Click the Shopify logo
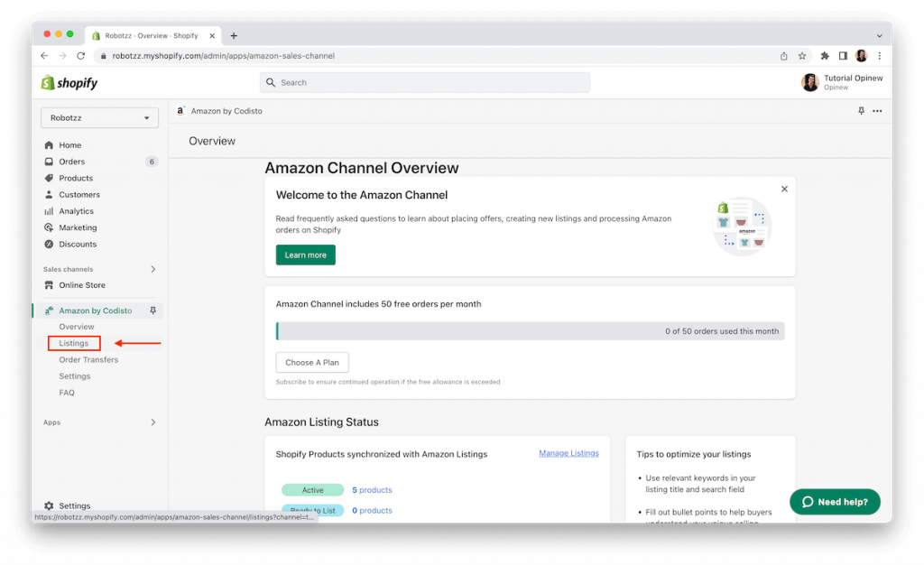 69,83
